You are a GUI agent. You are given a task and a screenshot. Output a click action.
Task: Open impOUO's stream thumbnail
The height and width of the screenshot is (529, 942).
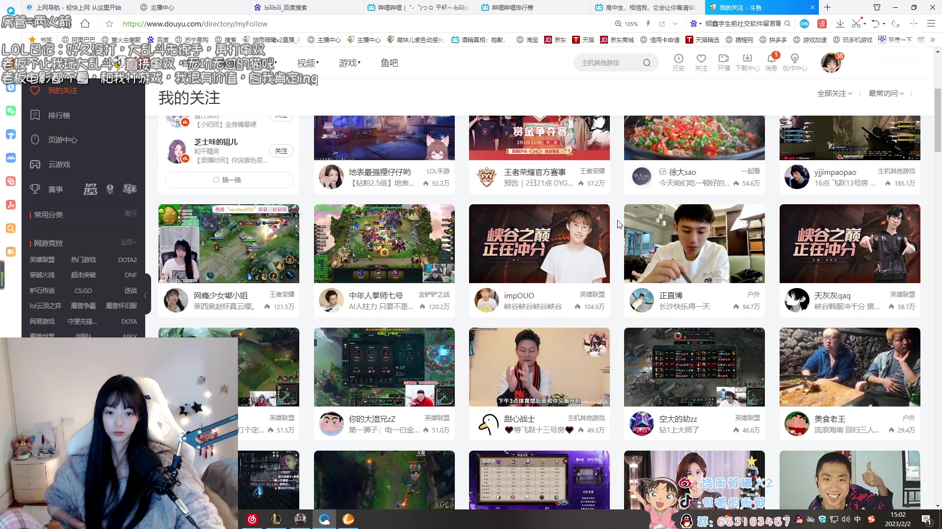539,243
